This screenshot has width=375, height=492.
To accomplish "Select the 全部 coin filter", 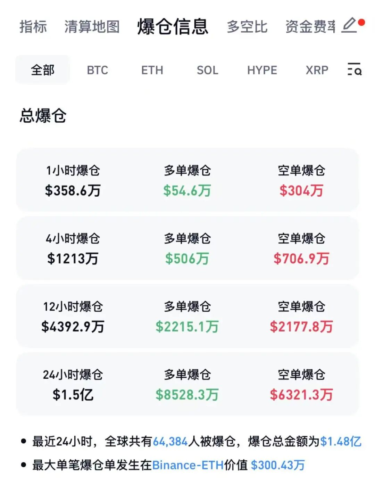I will pos(43,70).
